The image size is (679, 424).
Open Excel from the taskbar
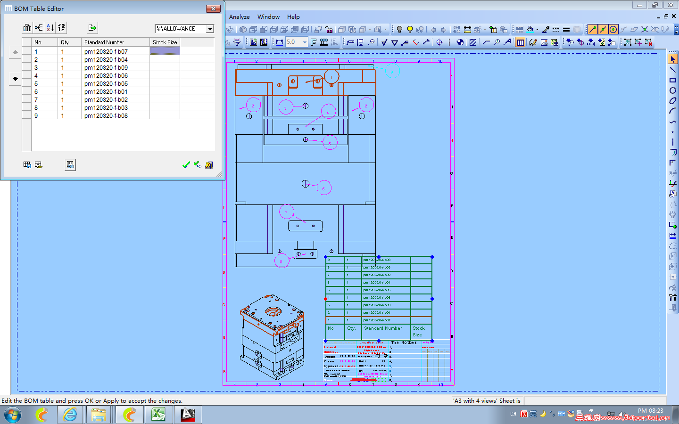[158, 415]
